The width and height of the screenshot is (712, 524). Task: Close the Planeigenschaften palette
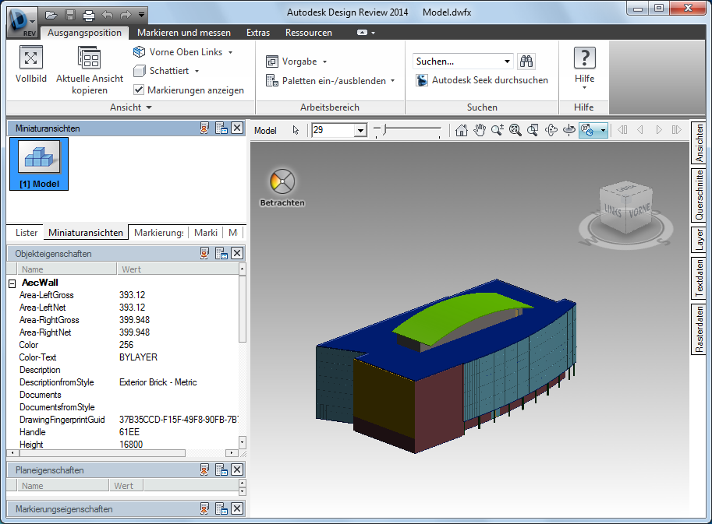[x=237, y=469]
